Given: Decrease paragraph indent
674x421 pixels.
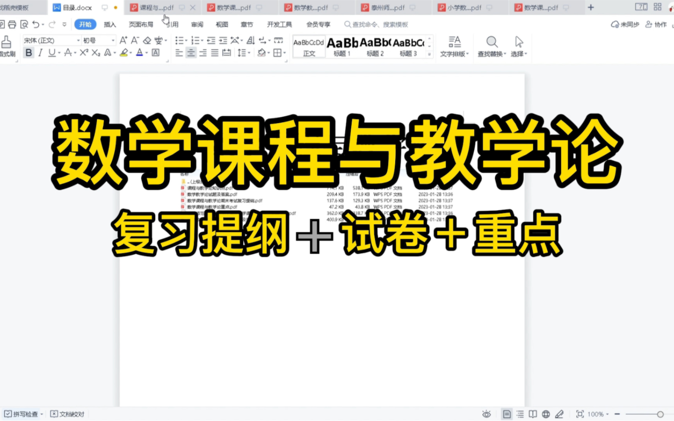Looking at the screenshot, I should (x=211, y=40).
